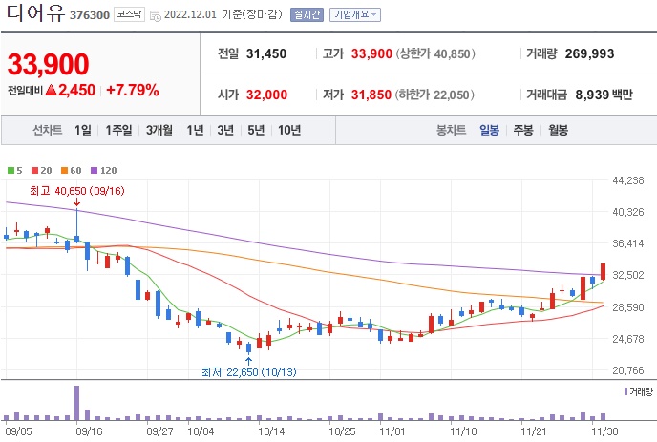Show the 3개월 line chart
The height and width of the screenshot is (442, 657).
[x=161, y=131]
